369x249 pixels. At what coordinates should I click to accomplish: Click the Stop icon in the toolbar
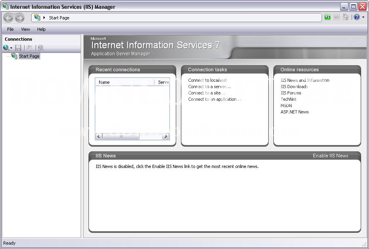coord(336,17)
